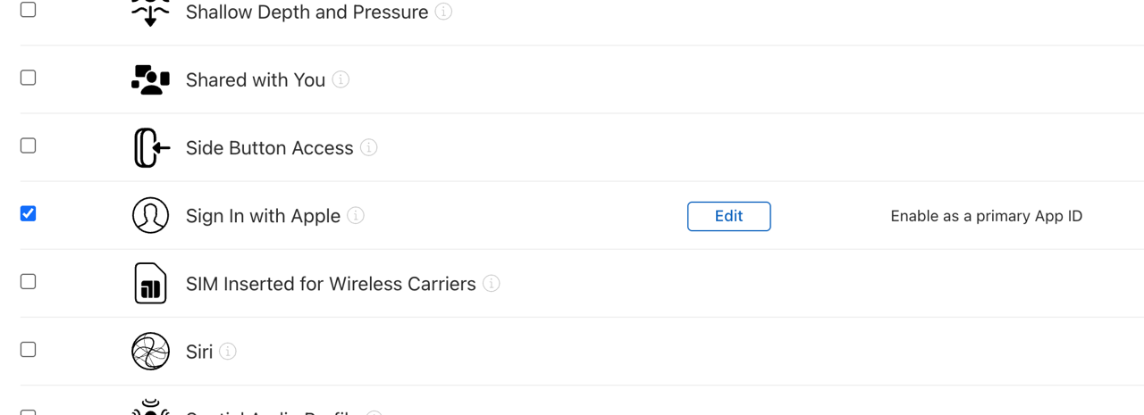
Task: Click the Sign In with Apple label
Action: 263,216
